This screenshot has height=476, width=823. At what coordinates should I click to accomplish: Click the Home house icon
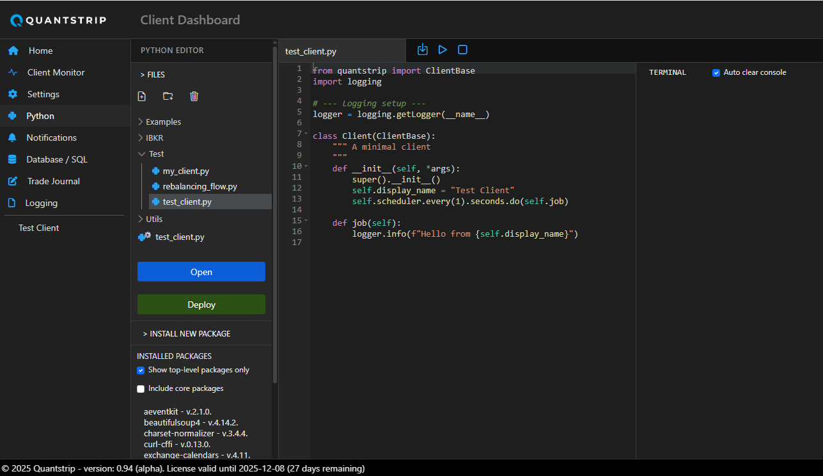(13, 51)
